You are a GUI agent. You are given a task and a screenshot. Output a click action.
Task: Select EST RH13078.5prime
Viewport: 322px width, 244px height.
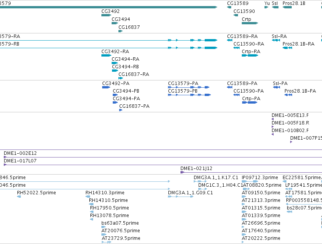[92, 219]
